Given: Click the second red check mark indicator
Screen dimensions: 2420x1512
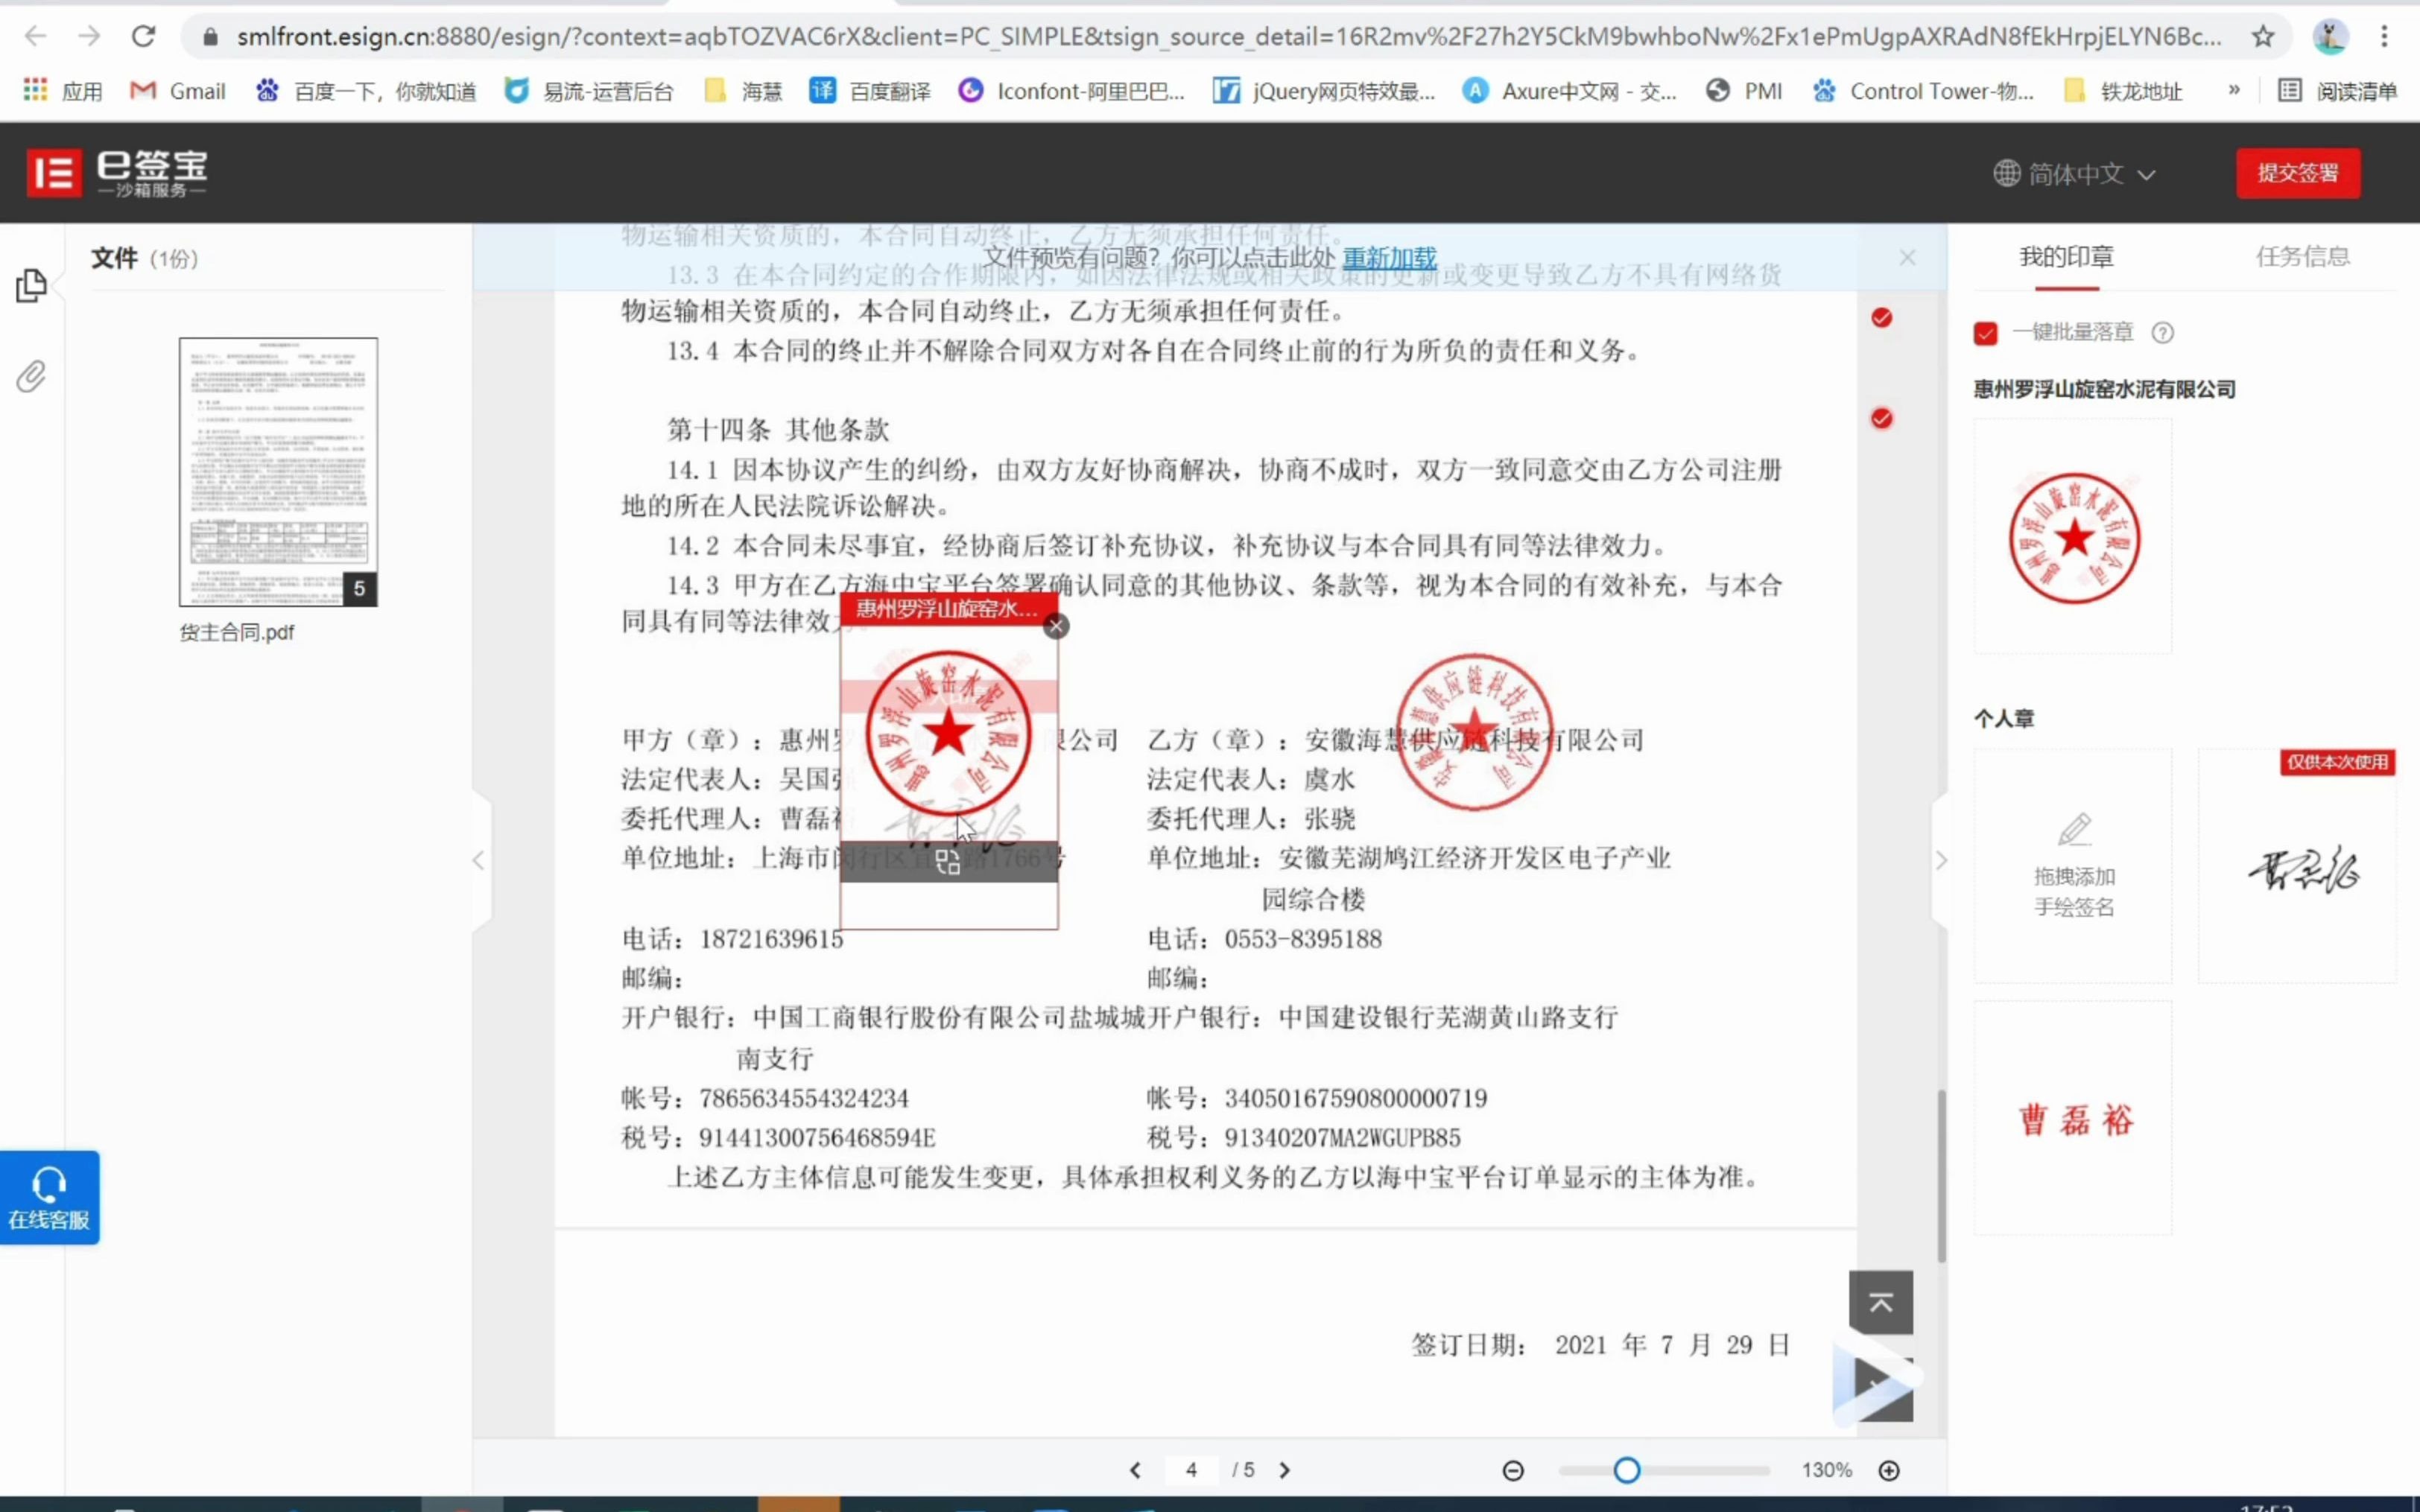Looking at the screenshot, I should point(1882,419).
